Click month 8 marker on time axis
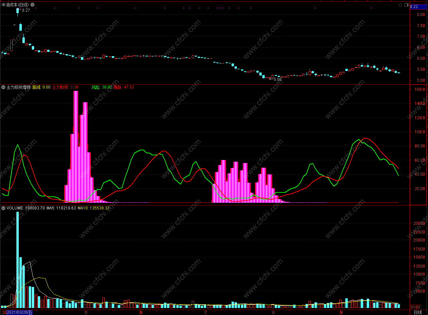The height and width of the screenshot is (315, 428). point(273,313)
